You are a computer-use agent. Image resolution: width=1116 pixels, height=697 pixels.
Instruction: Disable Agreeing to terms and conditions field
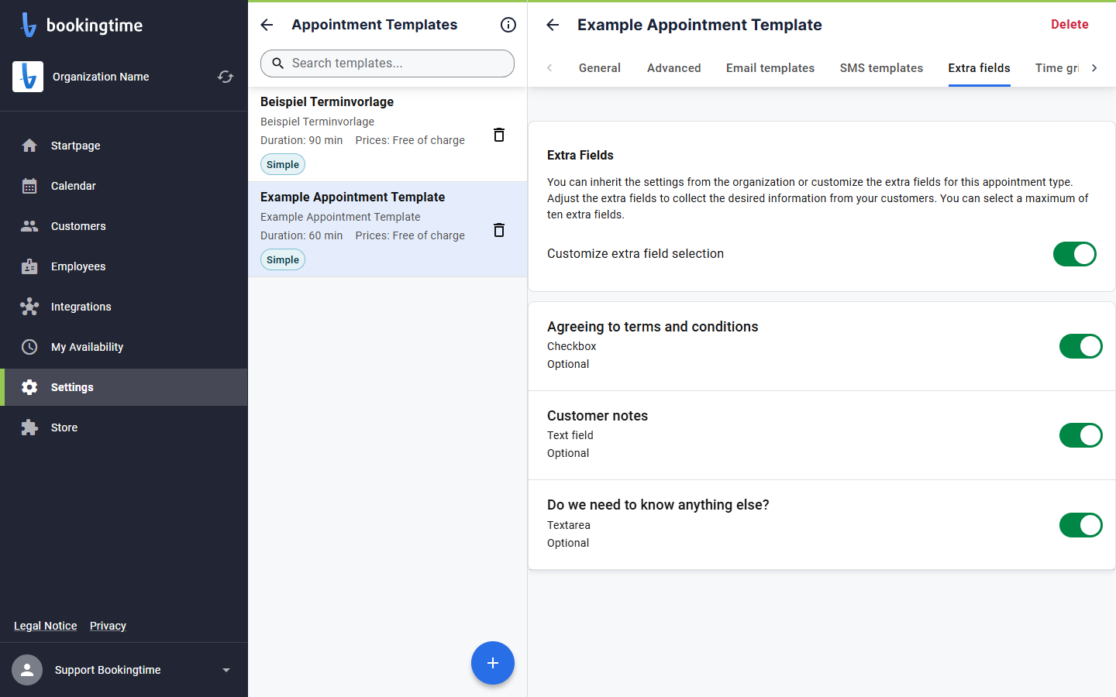[1080, 346]
